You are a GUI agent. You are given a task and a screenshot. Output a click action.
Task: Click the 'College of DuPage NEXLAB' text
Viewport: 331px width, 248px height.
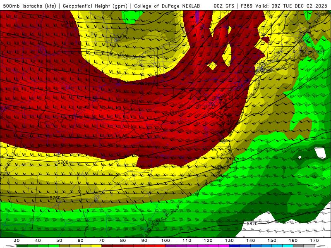click(167, 6)
